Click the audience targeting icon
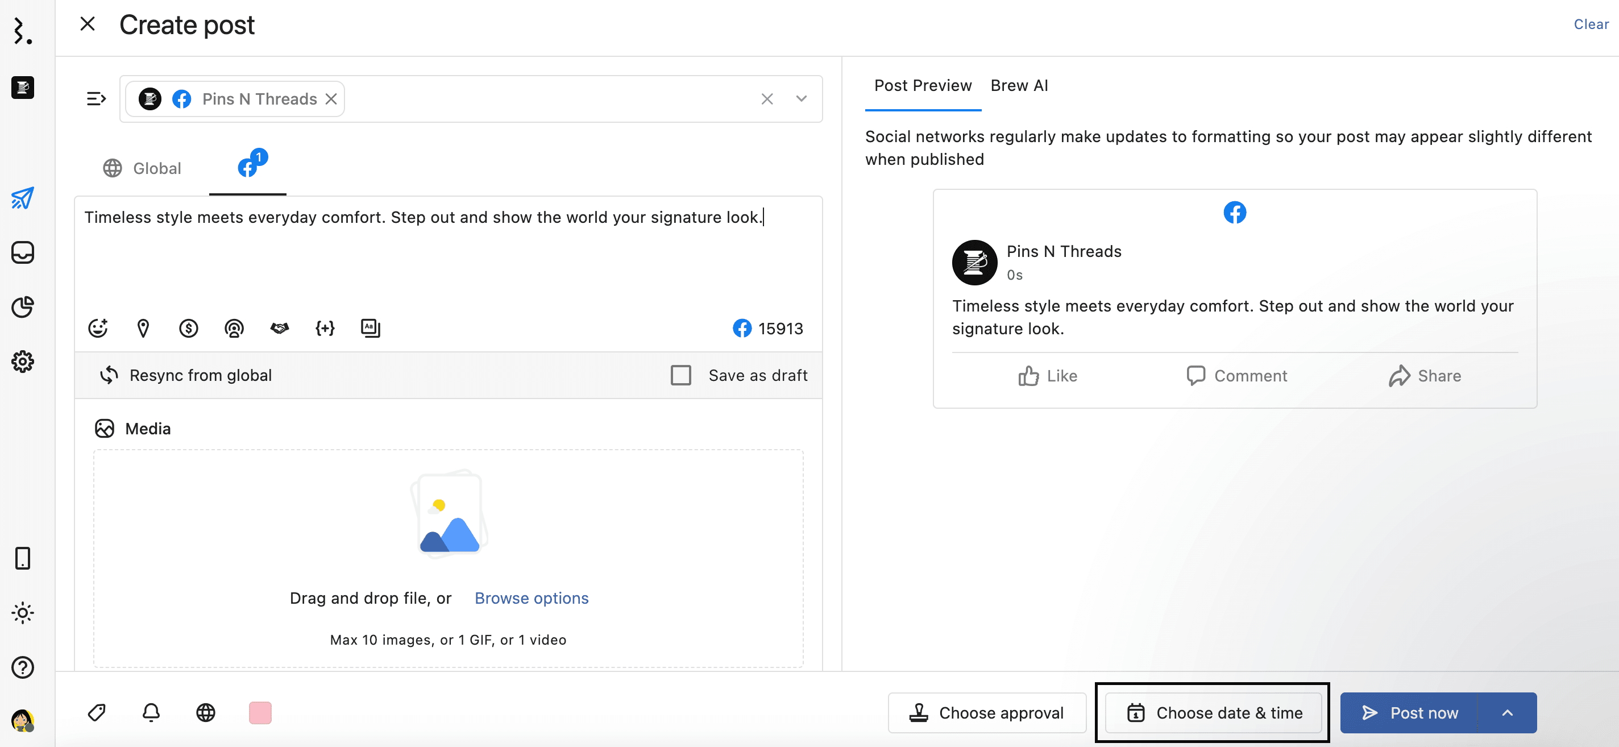Viewport: 1619px width, 747px height. coord(234,328)
